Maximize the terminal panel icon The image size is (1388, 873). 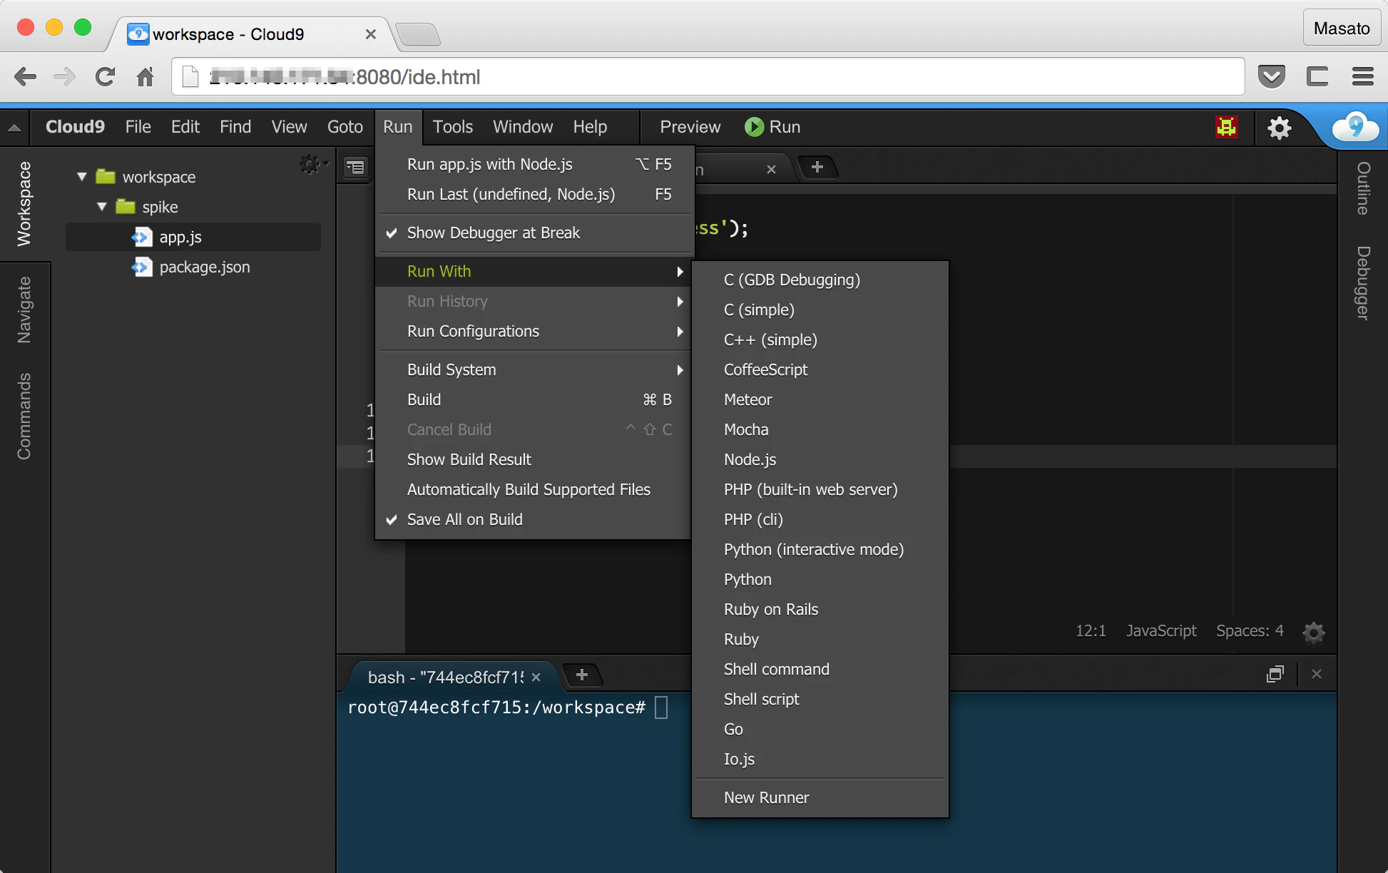click(1275, 674)
